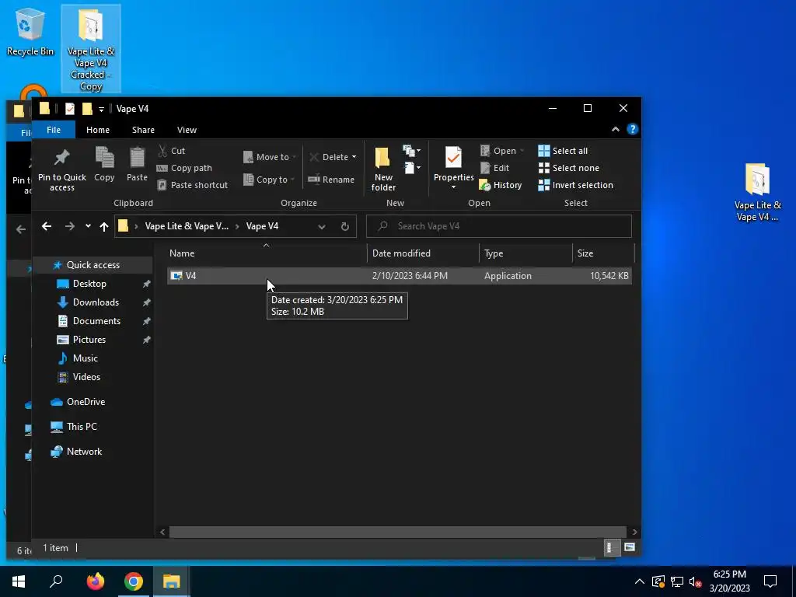This screenshot has width=796, height=597.
Task: Expand the address bar history dropdown
Action: [321, 226]
